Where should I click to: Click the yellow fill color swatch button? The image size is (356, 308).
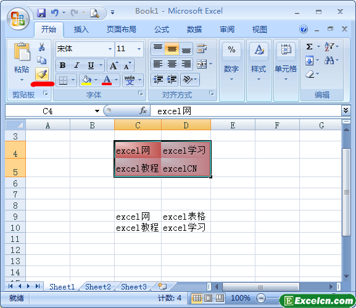tap(86, 80)
